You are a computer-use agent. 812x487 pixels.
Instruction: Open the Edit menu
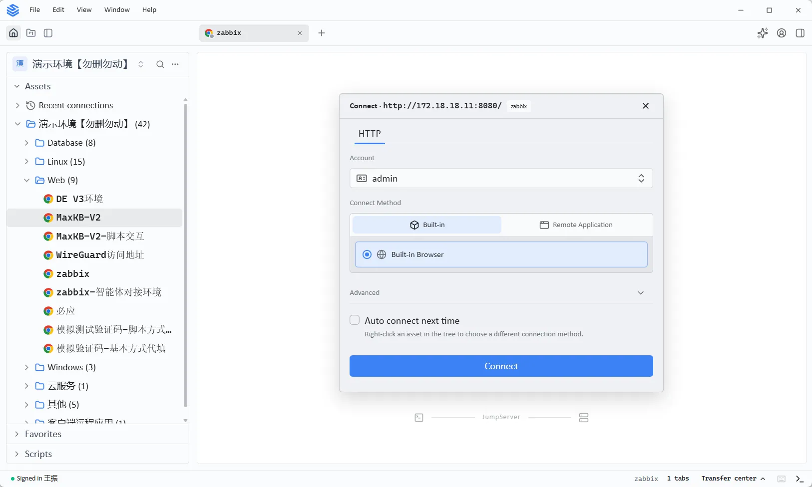coord(58,10)
